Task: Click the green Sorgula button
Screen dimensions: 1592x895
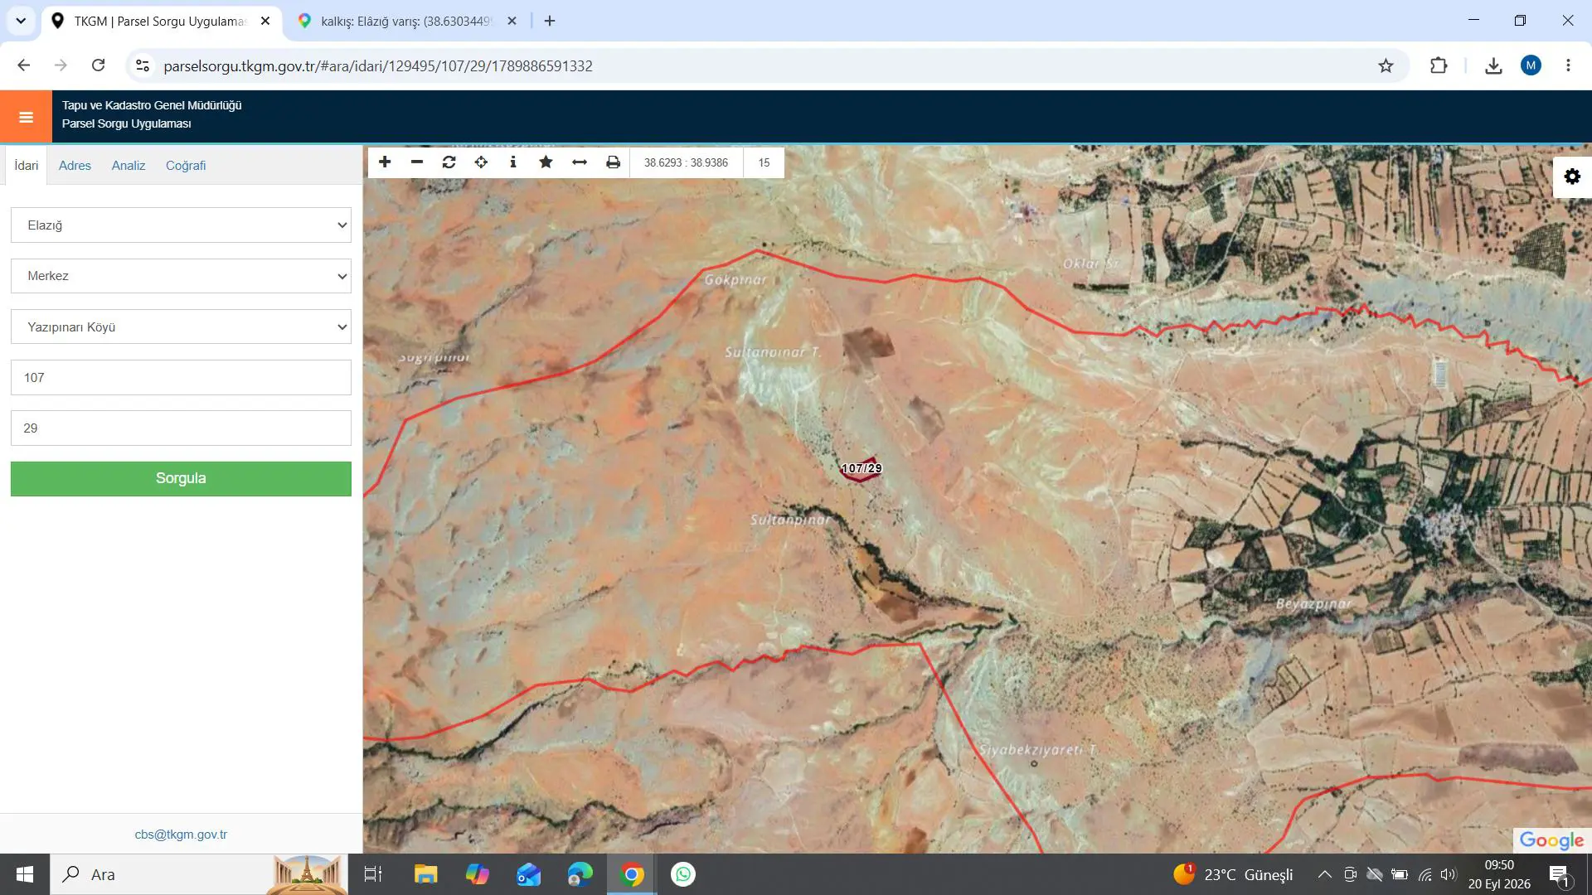Action: pos(181,479)
